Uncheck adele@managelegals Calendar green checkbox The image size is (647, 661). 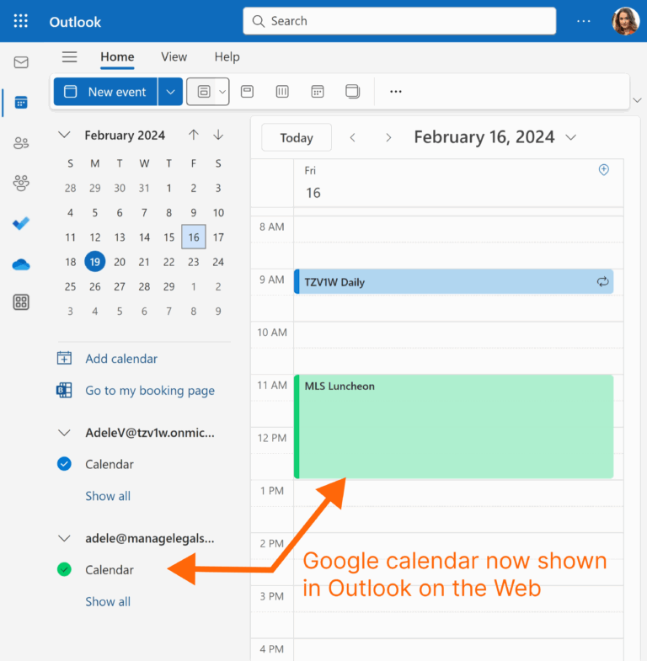[64, 569]
